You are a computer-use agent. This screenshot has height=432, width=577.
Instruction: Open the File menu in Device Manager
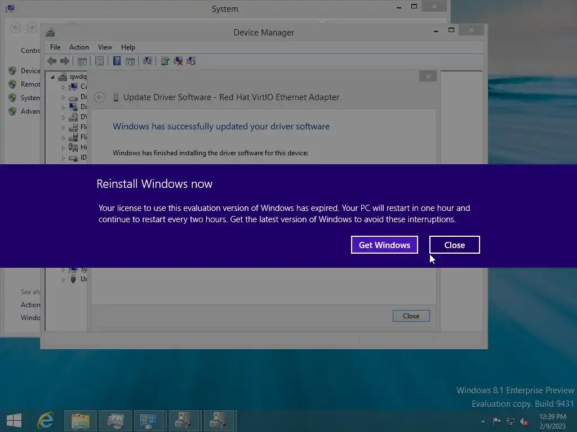55,47
